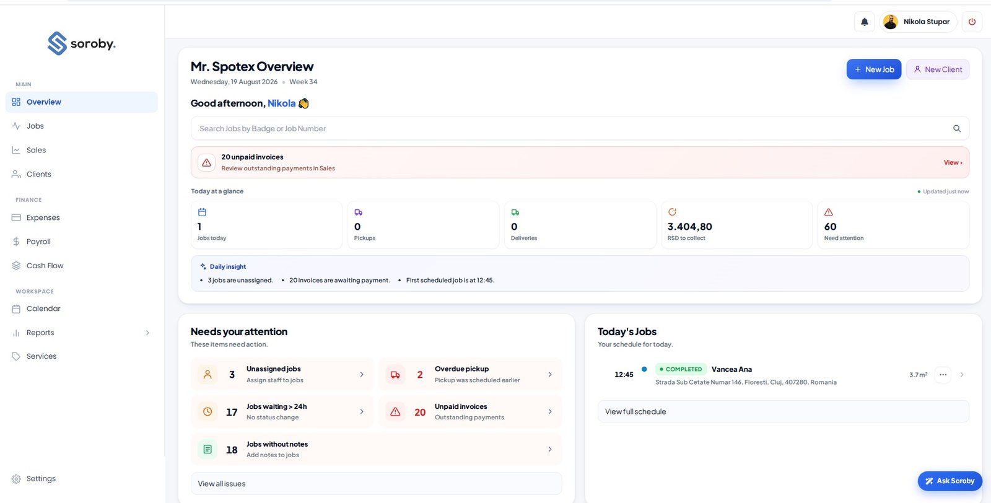Open Cash Flow in sidebar
Image resolution: width=991 pixels, height=503 pixels.
pyautogui.click(x=82, y=266)
